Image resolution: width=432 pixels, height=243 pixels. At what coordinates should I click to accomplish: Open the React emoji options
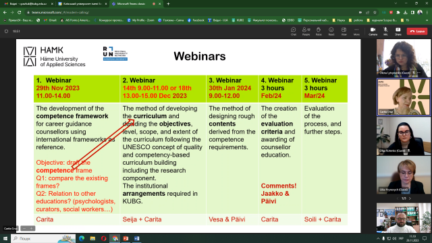pyautogui.click(x=331, y=32)
